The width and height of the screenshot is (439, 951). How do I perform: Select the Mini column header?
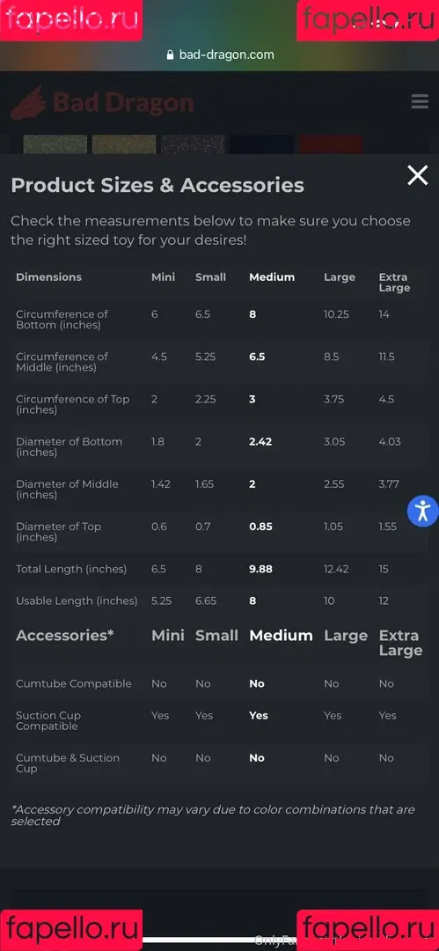click(163, 277)
